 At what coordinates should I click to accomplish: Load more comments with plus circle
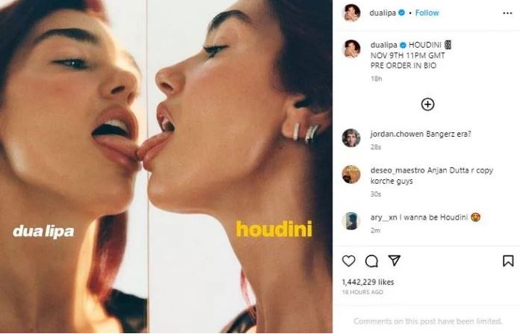427,105
